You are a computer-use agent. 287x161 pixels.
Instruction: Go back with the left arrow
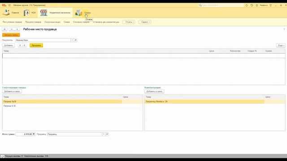12,29
